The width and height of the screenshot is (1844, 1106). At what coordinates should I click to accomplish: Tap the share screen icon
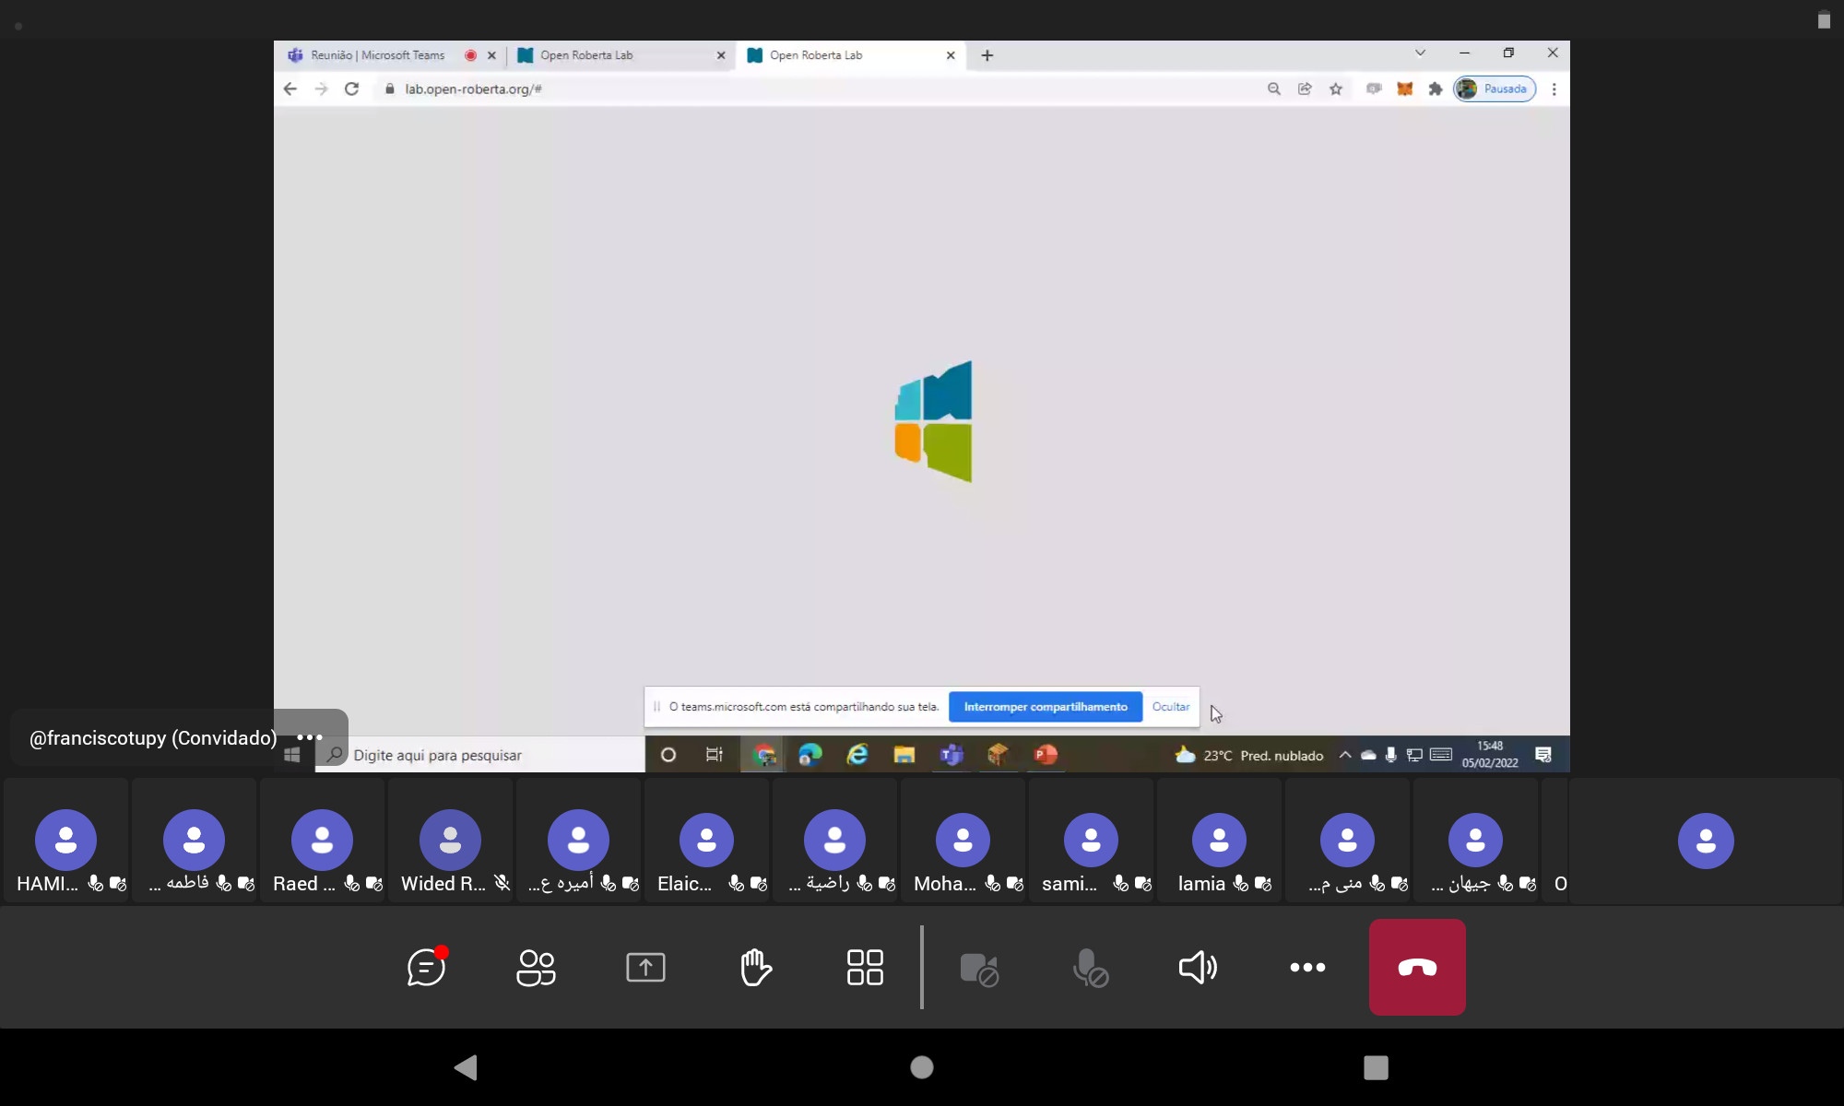tap(645, 967)
